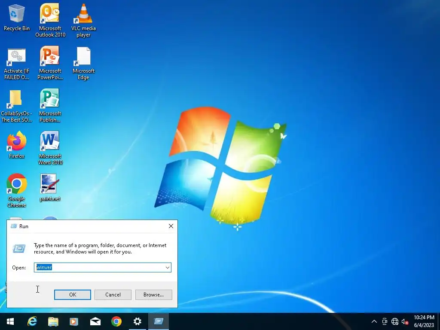Open the media player taskbar icon

(x=74, y=321)
